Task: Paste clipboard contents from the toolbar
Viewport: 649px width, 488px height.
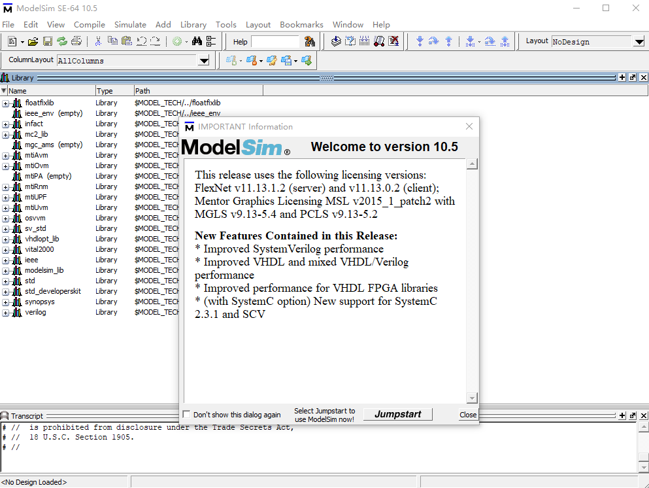Action: pyautogui.click(x=126, y=41)
